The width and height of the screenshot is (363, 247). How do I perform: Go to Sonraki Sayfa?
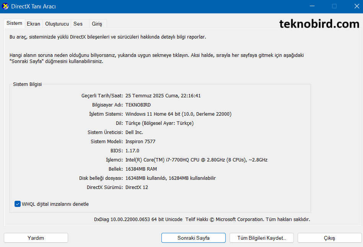[194, 238]
